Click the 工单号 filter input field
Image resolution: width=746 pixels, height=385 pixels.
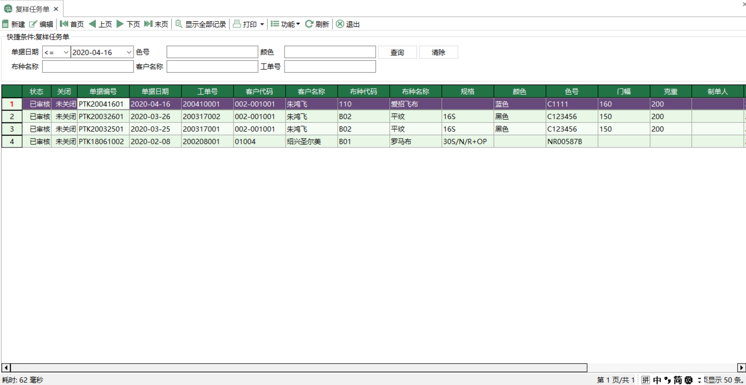(x=330, y=67)
